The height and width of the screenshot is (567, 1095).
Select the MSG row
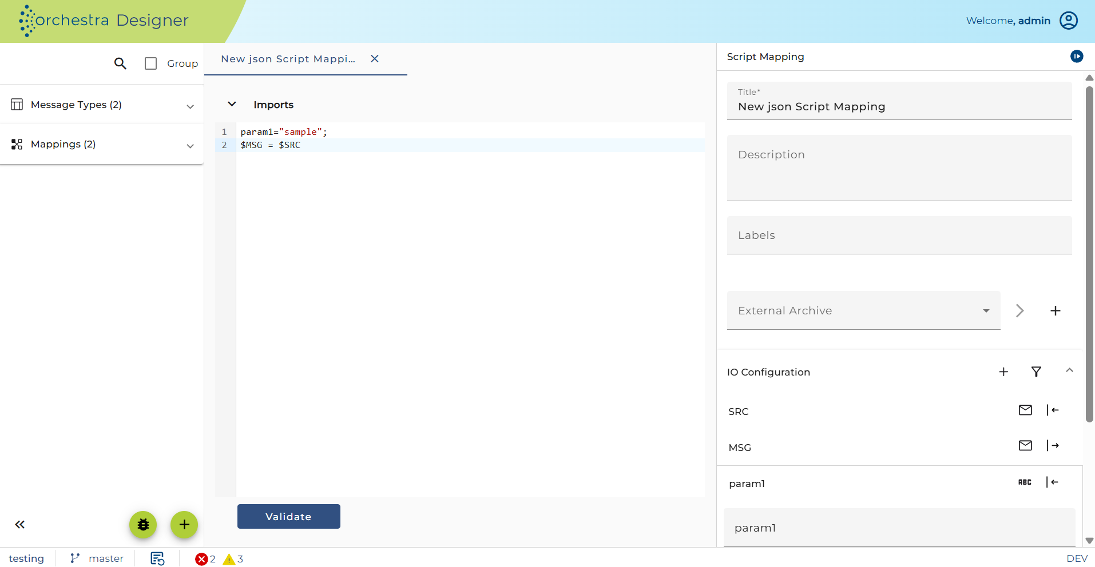[x=899, y=447]
